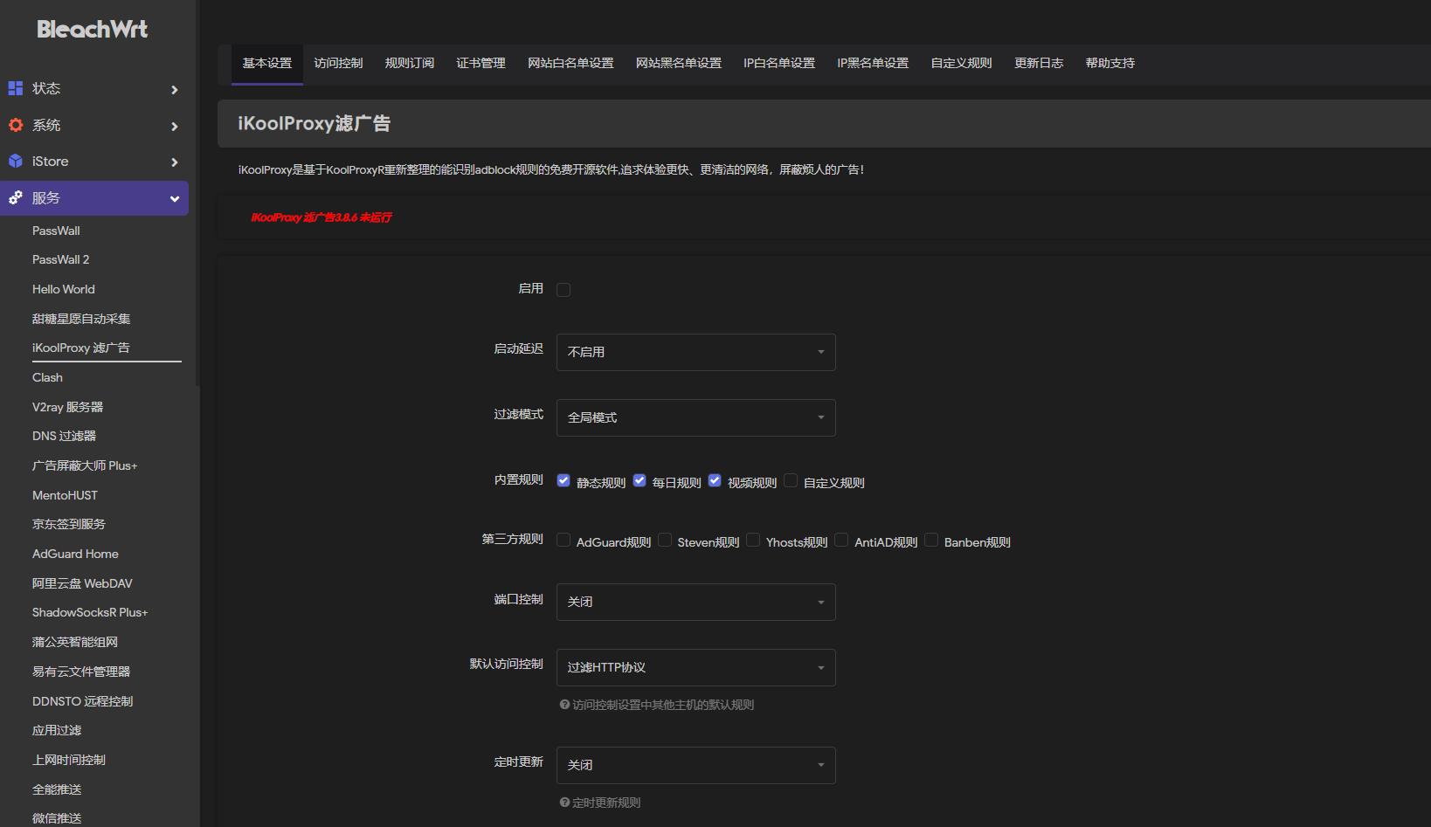The height and width of the screenshot is (827, 1431).
Task: Click the 服务 wrench icon in sidebar
Action: coord(15,197)
